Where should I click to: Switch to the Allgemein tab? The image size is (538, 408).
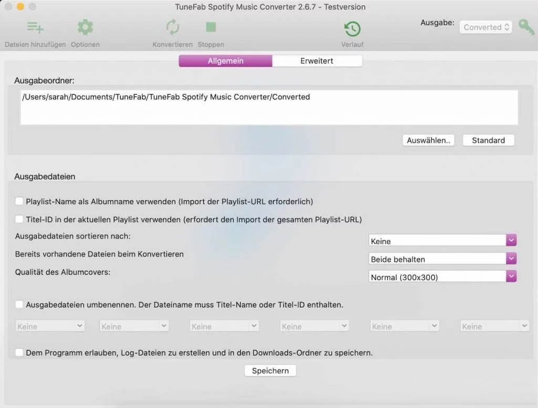coord(225,61)
